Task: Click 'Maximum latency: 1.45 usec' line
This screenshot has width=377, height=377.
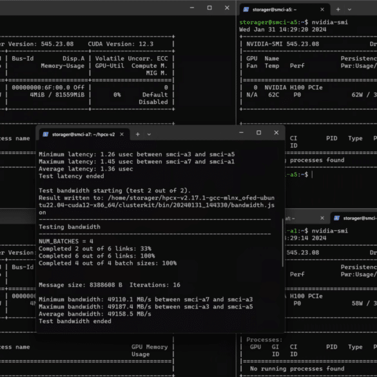Action: point(137,162)
